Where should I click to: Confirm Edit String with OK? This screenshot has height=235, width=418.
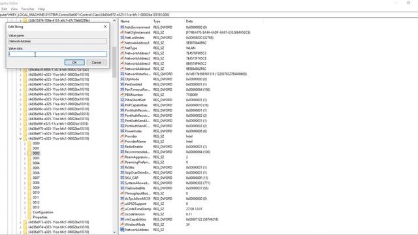click(x=74, y=63)
